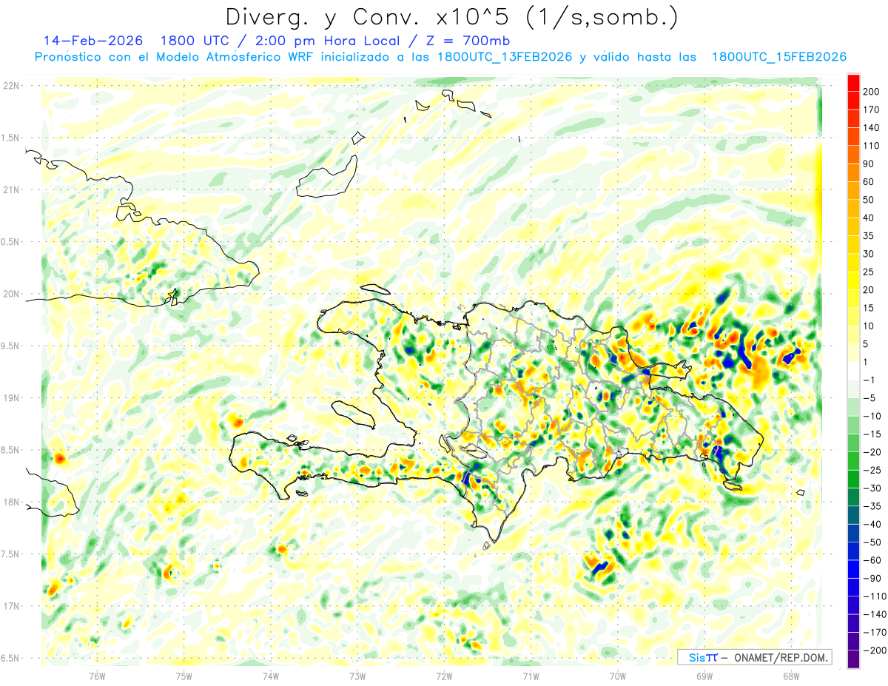
Task: Click the '76W' longitude label
Action: click(97, 675)
